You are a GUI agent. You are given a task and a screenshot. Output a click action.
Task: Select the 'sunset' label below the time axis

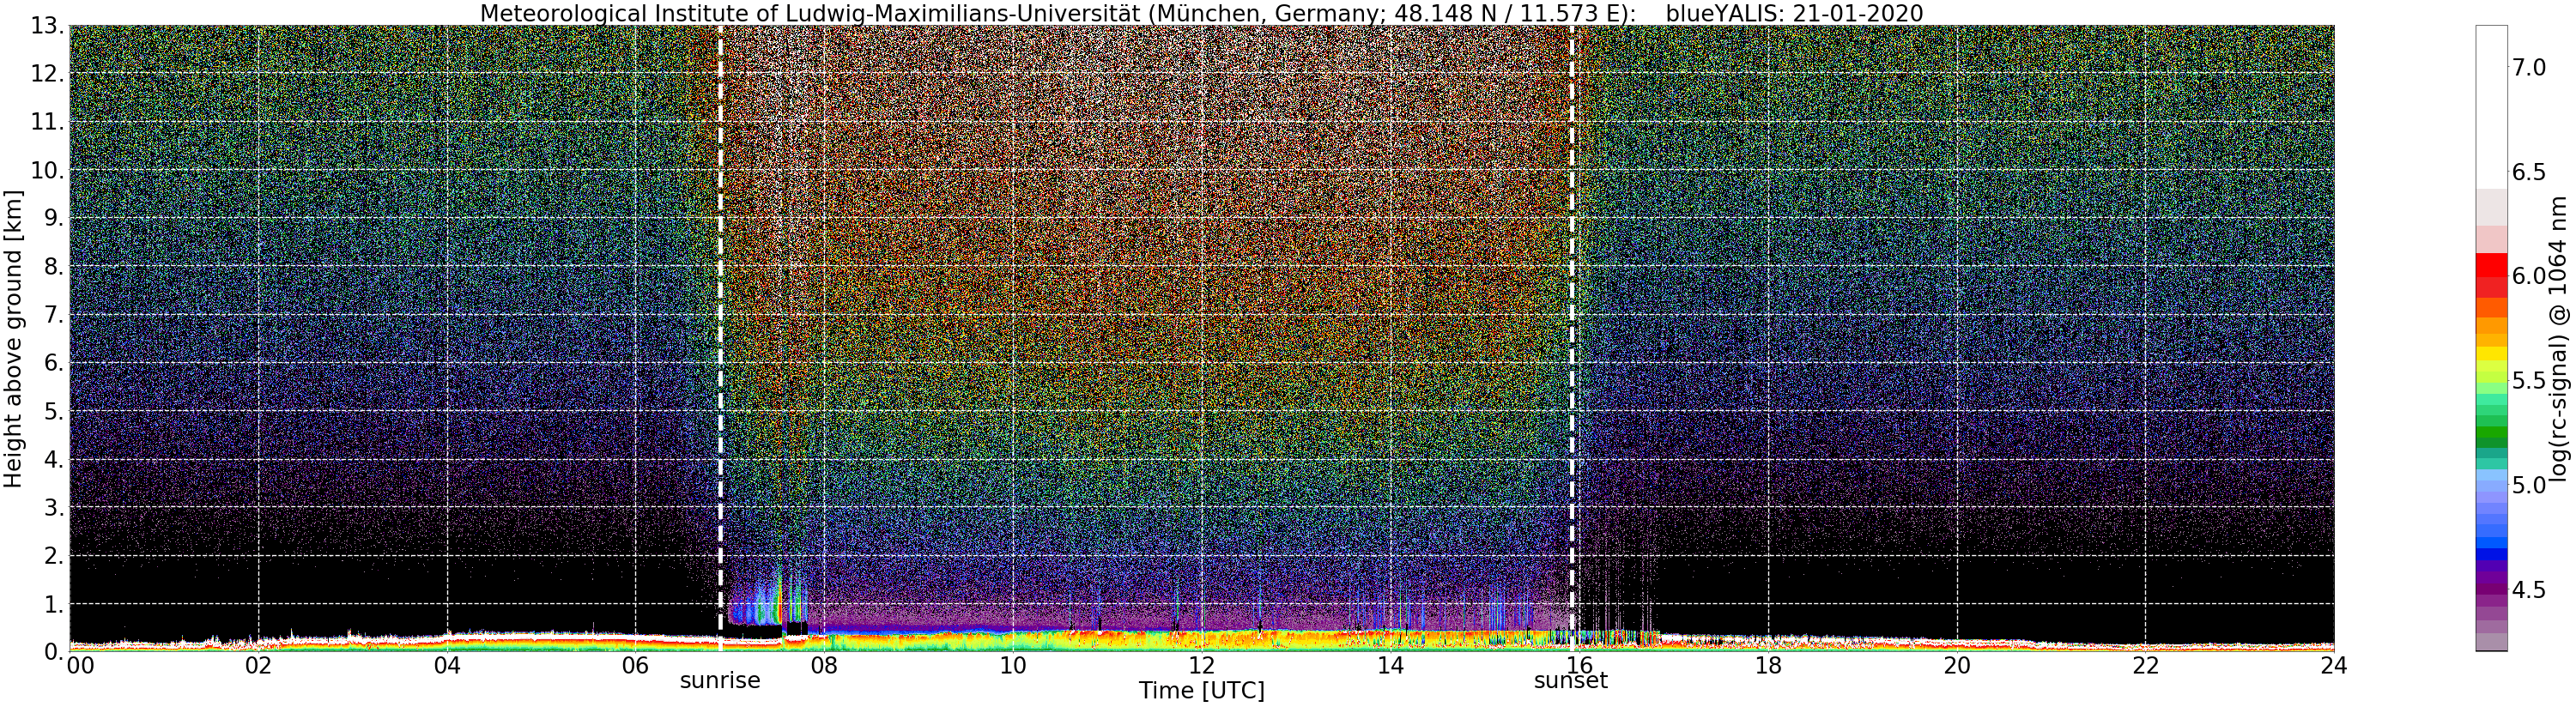point(1571,681)
